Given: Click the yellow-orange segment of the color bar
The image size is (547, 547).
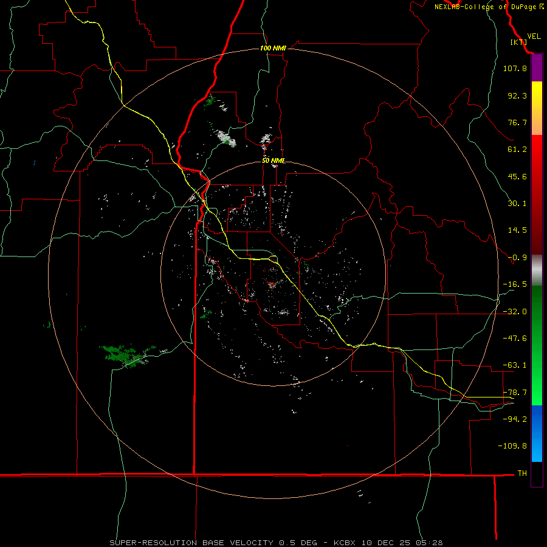Looking at the screenshot, I should (x=537, y=108).
